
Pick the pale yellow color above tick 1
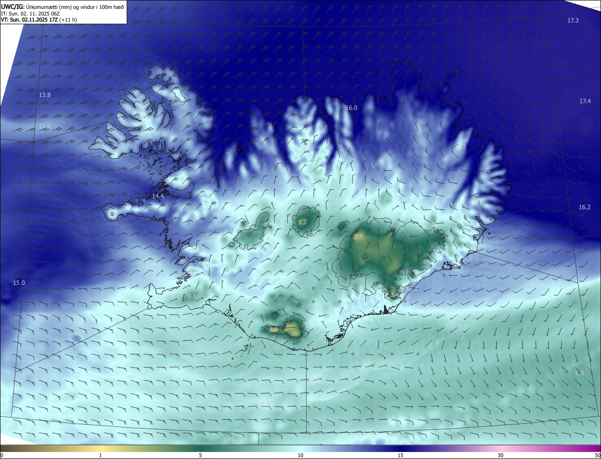[100, 448]
